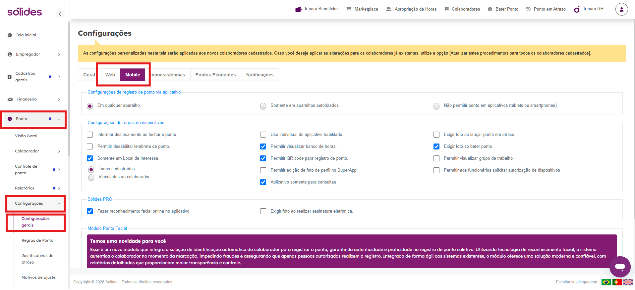The width and height of the screenshot is (635, 290).
Task: Uncheck Permitir visualizar banco de horas
Action: point(263,146)
